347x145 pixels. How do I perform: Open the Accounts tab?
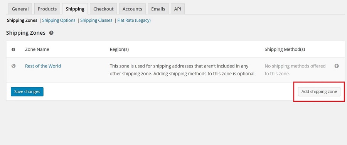pyautogui.click(x=132, y=9)
